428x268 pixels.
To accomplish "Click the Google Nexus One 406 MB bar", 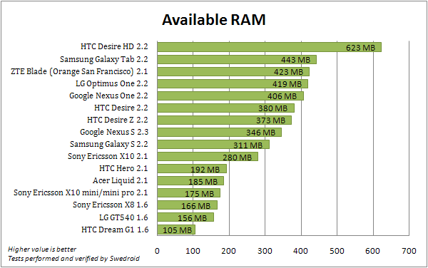I will click(x=230, y=96).
